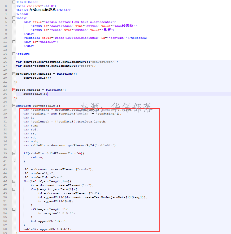This screenshot has width=231, height=234.
Task: Collapse the margin-bottom div fold on line 6
Action: [14, 22]
